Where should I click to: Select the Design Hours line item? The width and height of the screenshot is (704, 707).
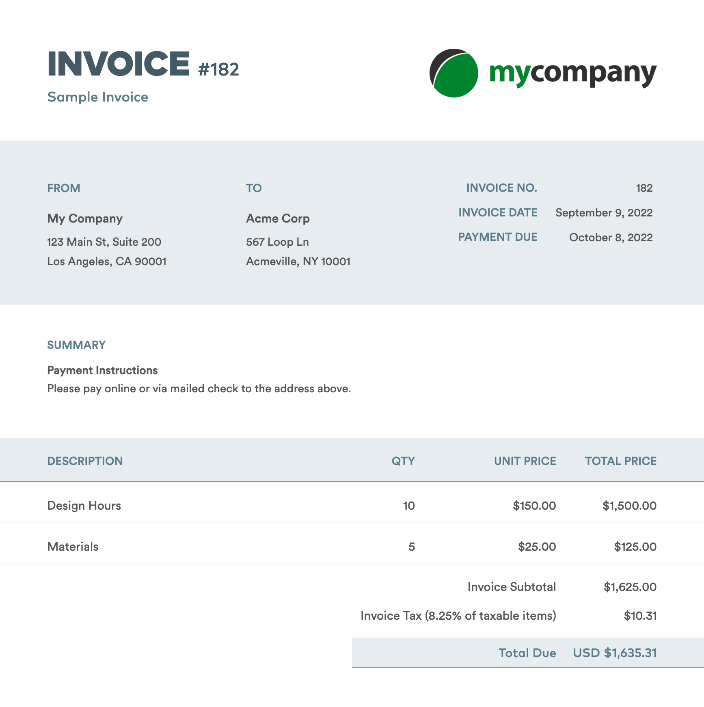tap(84, 506)
